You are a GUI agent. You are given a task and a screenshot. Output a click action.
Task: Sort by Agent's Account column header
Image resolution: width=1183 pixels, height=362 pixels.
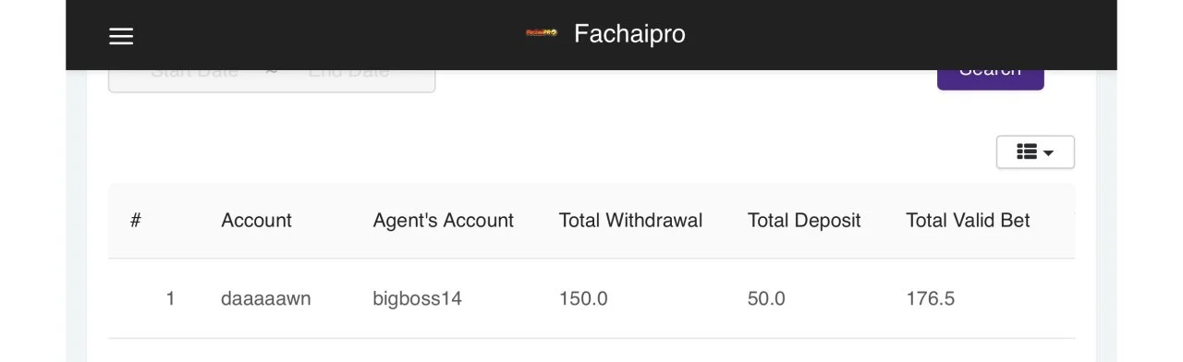click(x=443, y=221)
